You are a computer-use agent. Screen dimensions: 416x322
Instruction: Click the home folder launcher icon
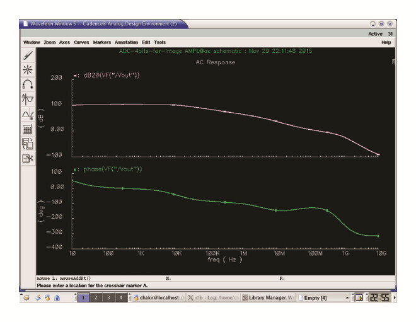pyautogui.click(x=57, y=297)
